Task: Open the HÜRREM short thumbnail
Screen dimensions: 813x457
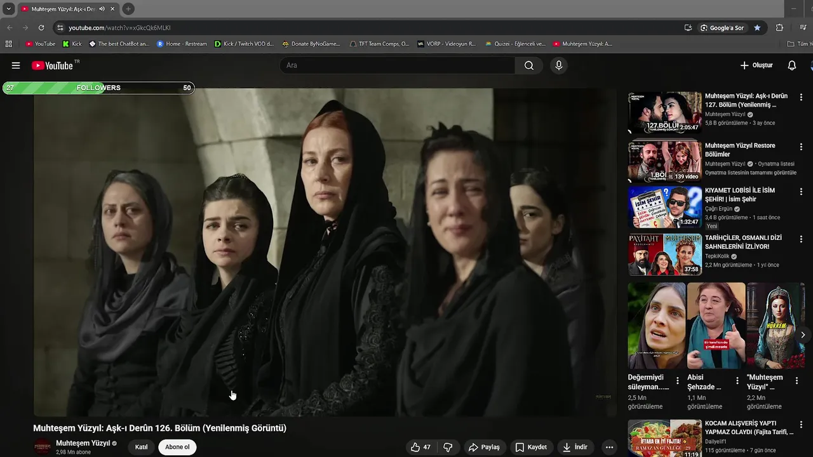Action: tap(776, 326)
